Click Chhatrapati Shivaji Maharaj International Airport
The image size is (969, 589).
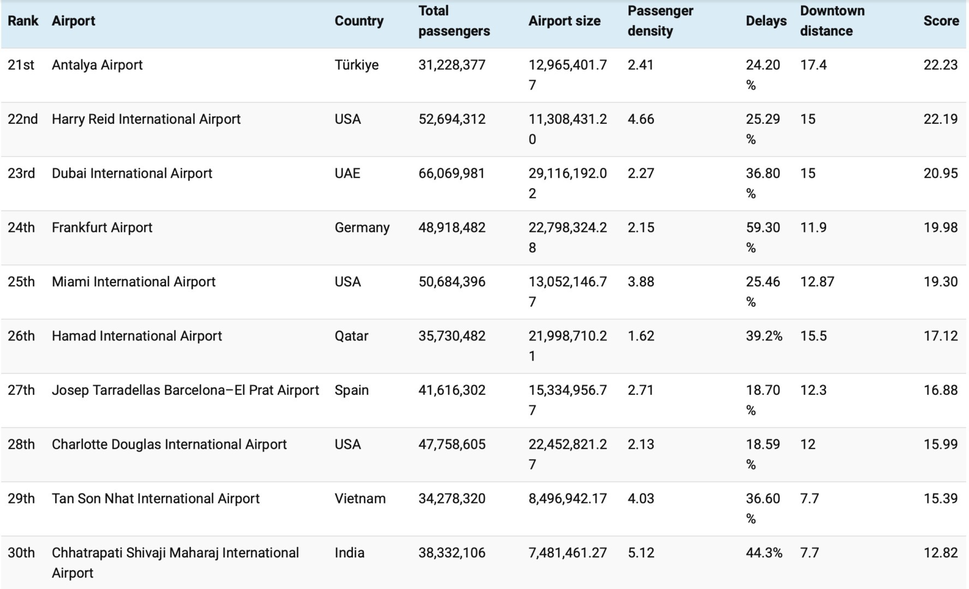point(175,563)
